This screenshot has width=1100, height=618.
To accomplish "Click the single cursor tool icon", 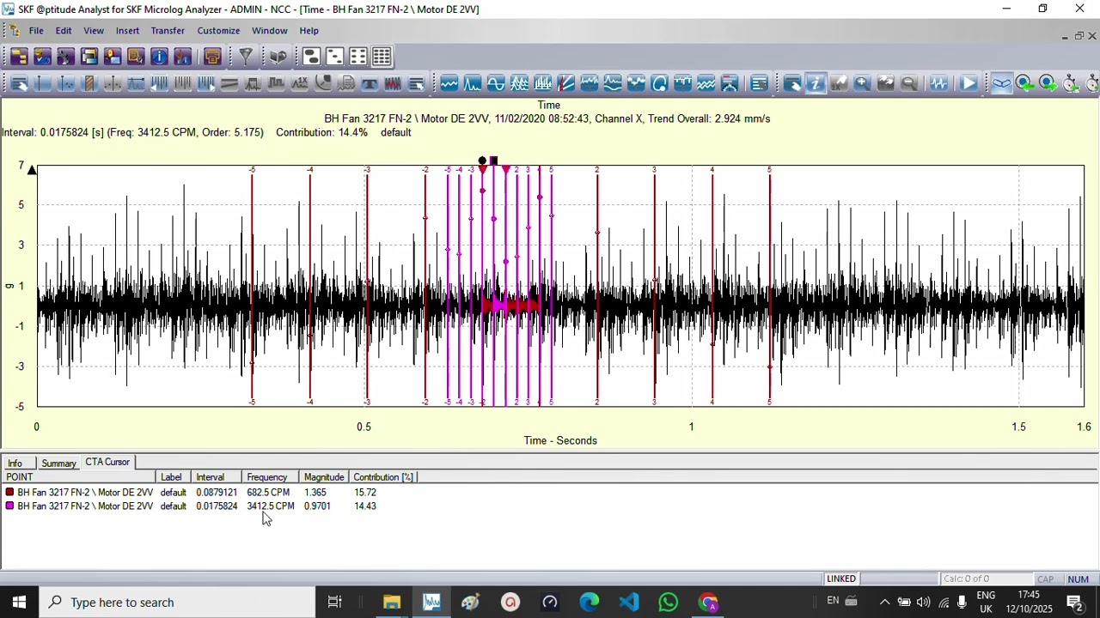I will point(41,83).
